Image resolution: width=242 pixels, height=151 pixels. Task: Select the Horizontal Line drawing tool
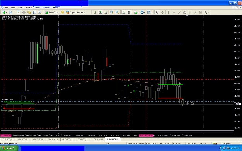click(174, 12)
